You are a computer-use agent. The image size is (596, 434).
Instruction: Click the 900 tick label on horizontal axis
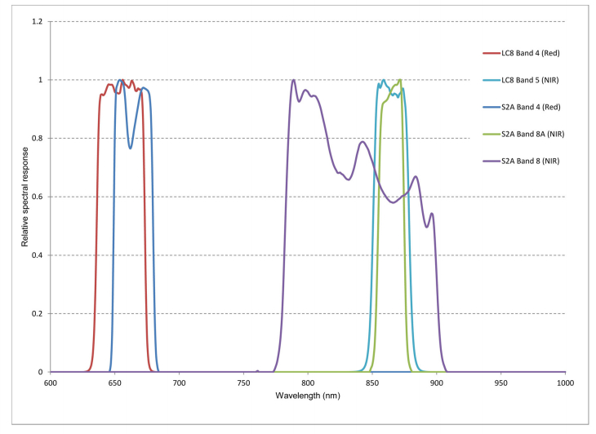click(x=437, y=382)
